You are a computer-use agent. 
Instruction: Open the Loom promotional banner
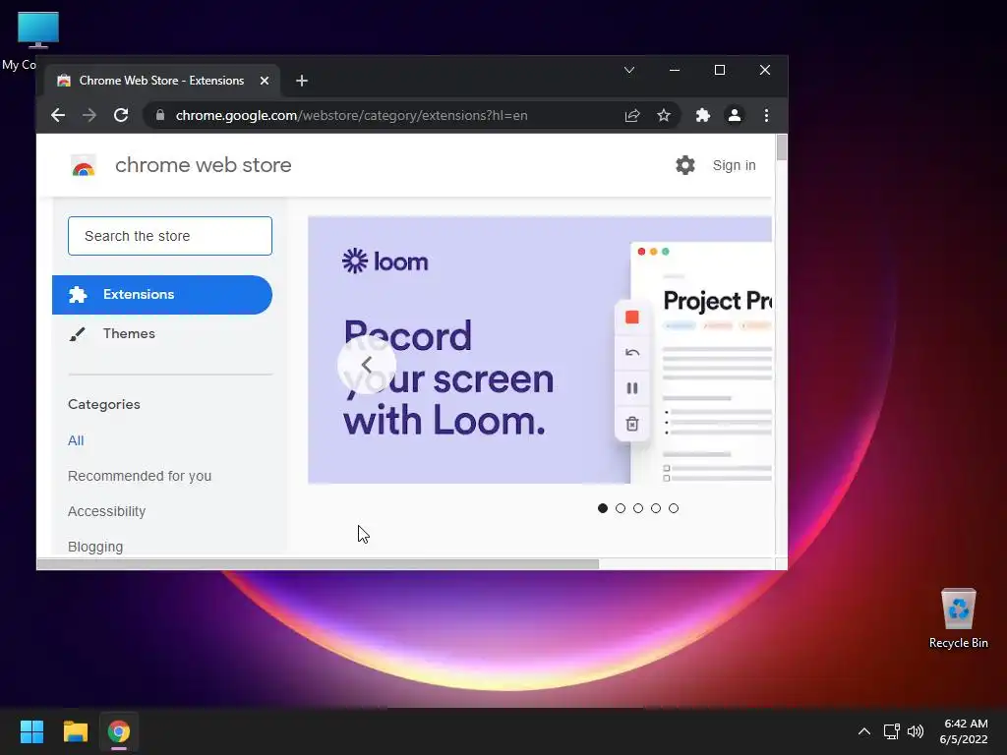click(540, 350)
